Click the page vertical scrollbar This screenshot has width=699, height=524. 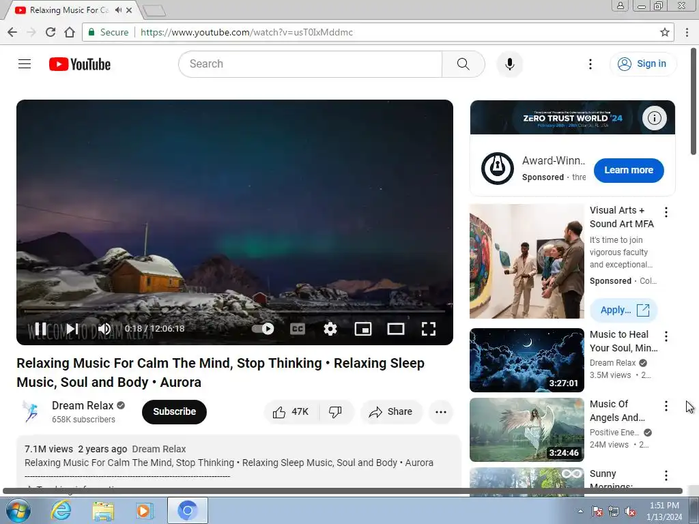[x=694, y=102]
